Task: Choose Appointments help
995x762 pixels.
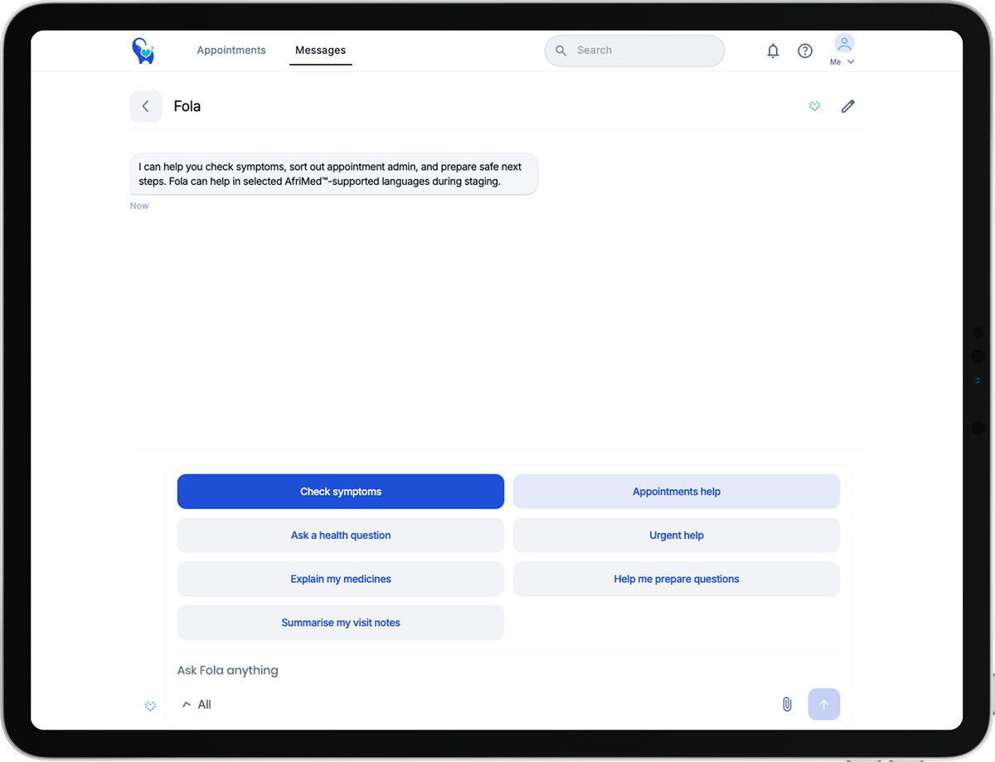Action: [677, 492]
